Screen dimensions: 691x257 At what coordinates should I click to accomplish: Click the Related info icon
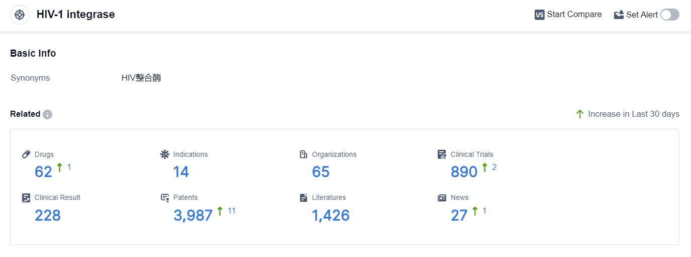tap(47, 114)
